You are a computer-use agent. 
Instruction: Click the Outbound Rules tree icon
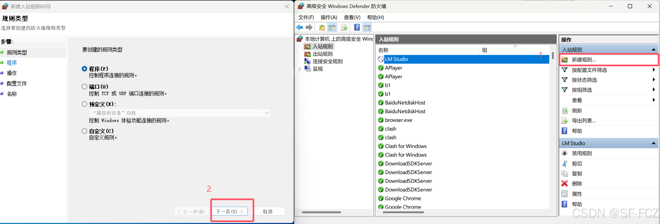click(307, 54)
